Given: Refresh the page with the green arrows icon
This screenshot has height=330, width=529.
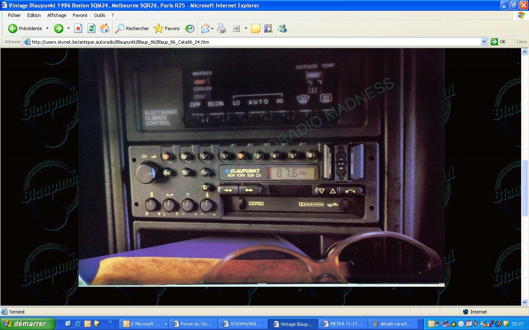Looking at the screenshot, I should click(x=91, y=28).
